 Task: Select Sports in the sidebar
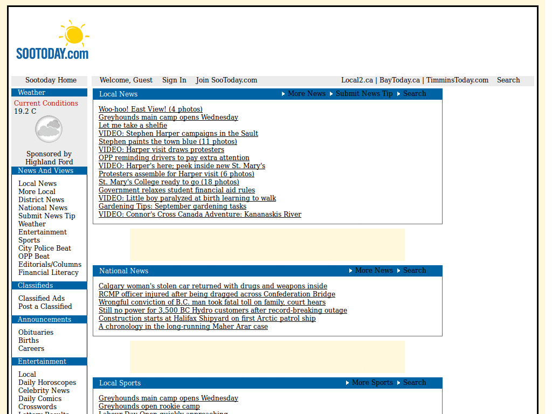(x=29, y=240)
